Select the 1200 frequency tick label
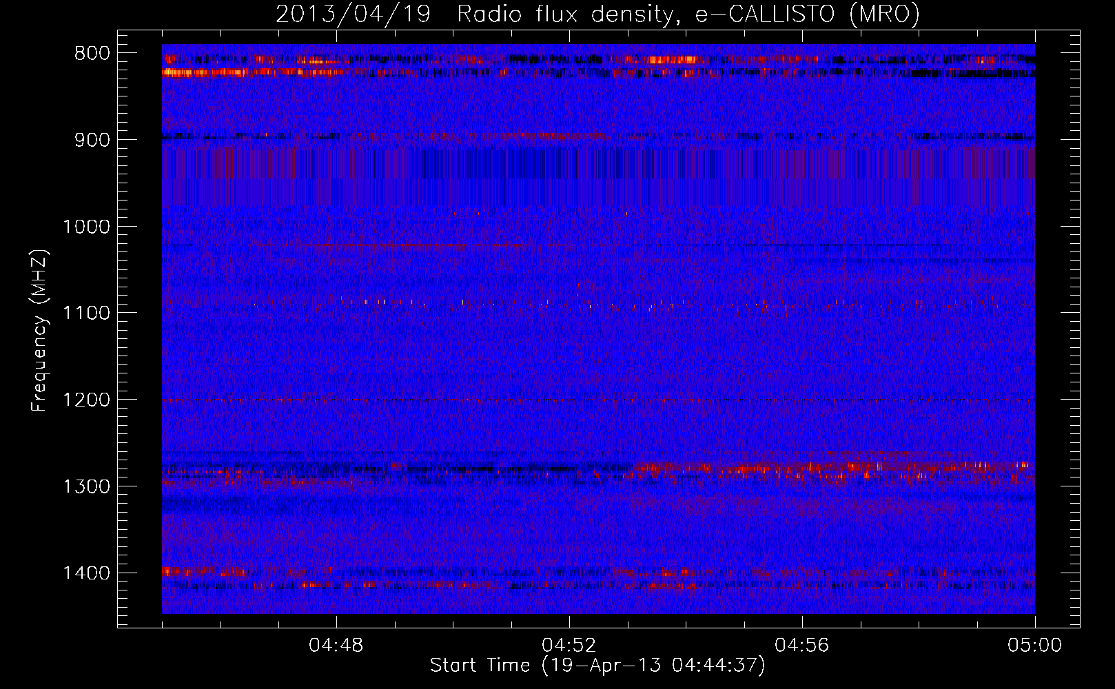 pyautogui.click(x=87, y=400)
